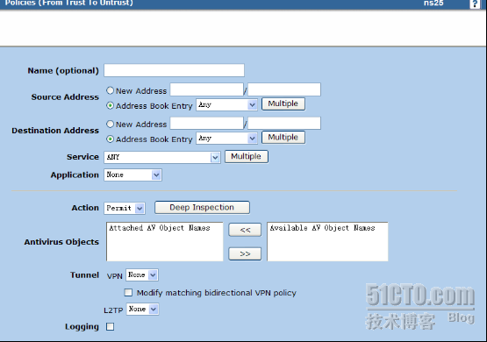Select Source Address Book Entry radio button
The image size is (487, 342).
click(x=110, y=105)
